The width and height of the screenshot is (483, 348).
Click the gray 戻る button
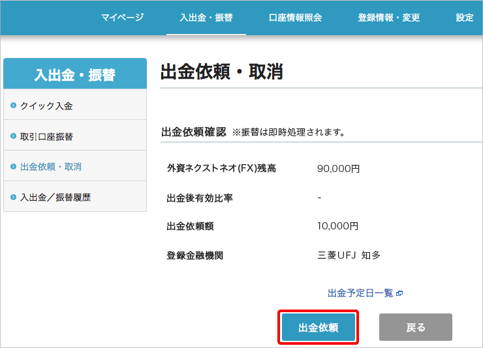415,327
